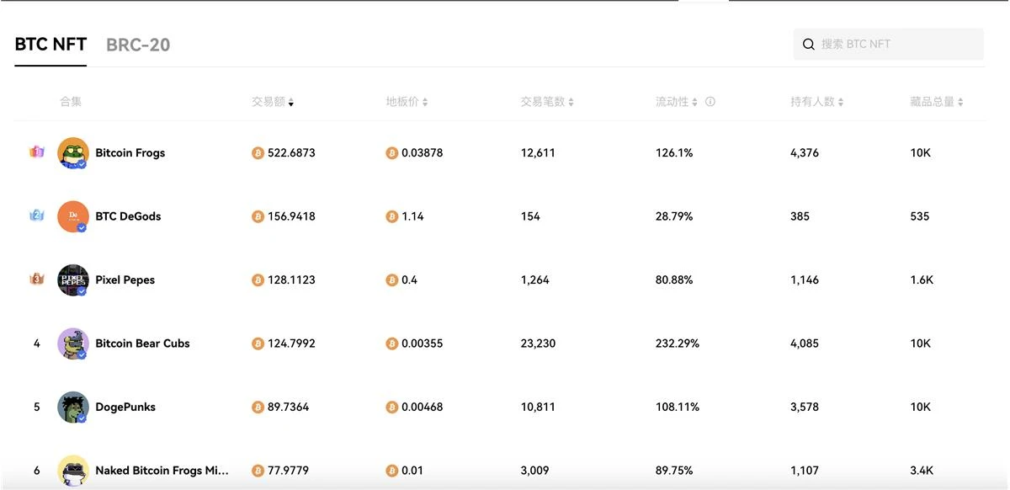Sort by number of trades column
This screenshot has width=1010, height=490.
pos(547,102)
